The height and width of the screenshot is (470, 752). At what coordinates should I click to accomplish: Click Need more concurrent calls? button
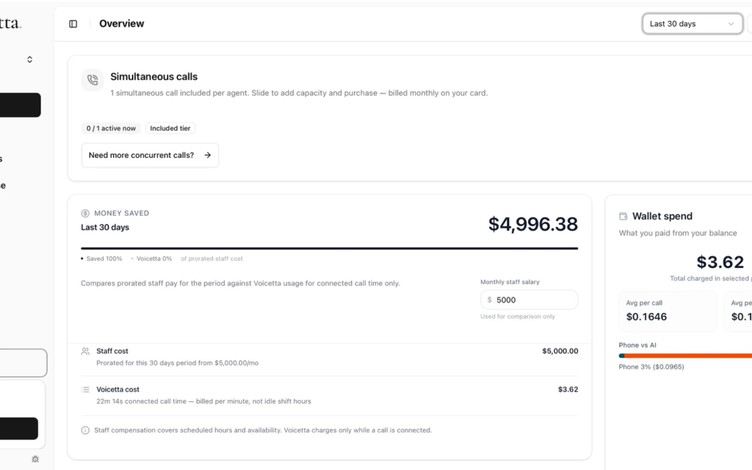coord(150,155)
